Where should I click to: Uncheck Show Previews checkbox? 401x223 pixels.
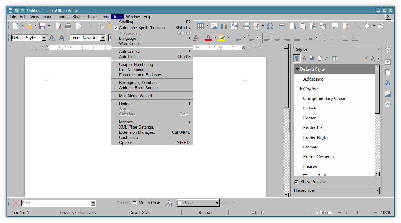click(296, 182)
